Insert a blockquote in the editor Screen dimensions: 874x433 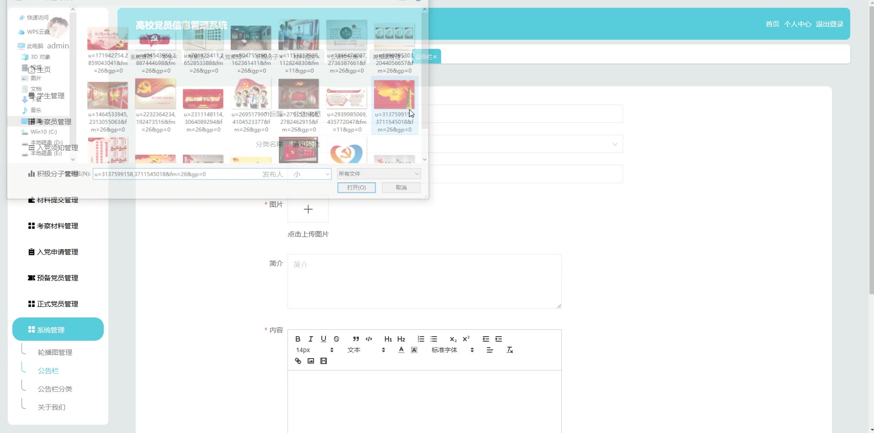pyautogui.click(x=356, y=339)
